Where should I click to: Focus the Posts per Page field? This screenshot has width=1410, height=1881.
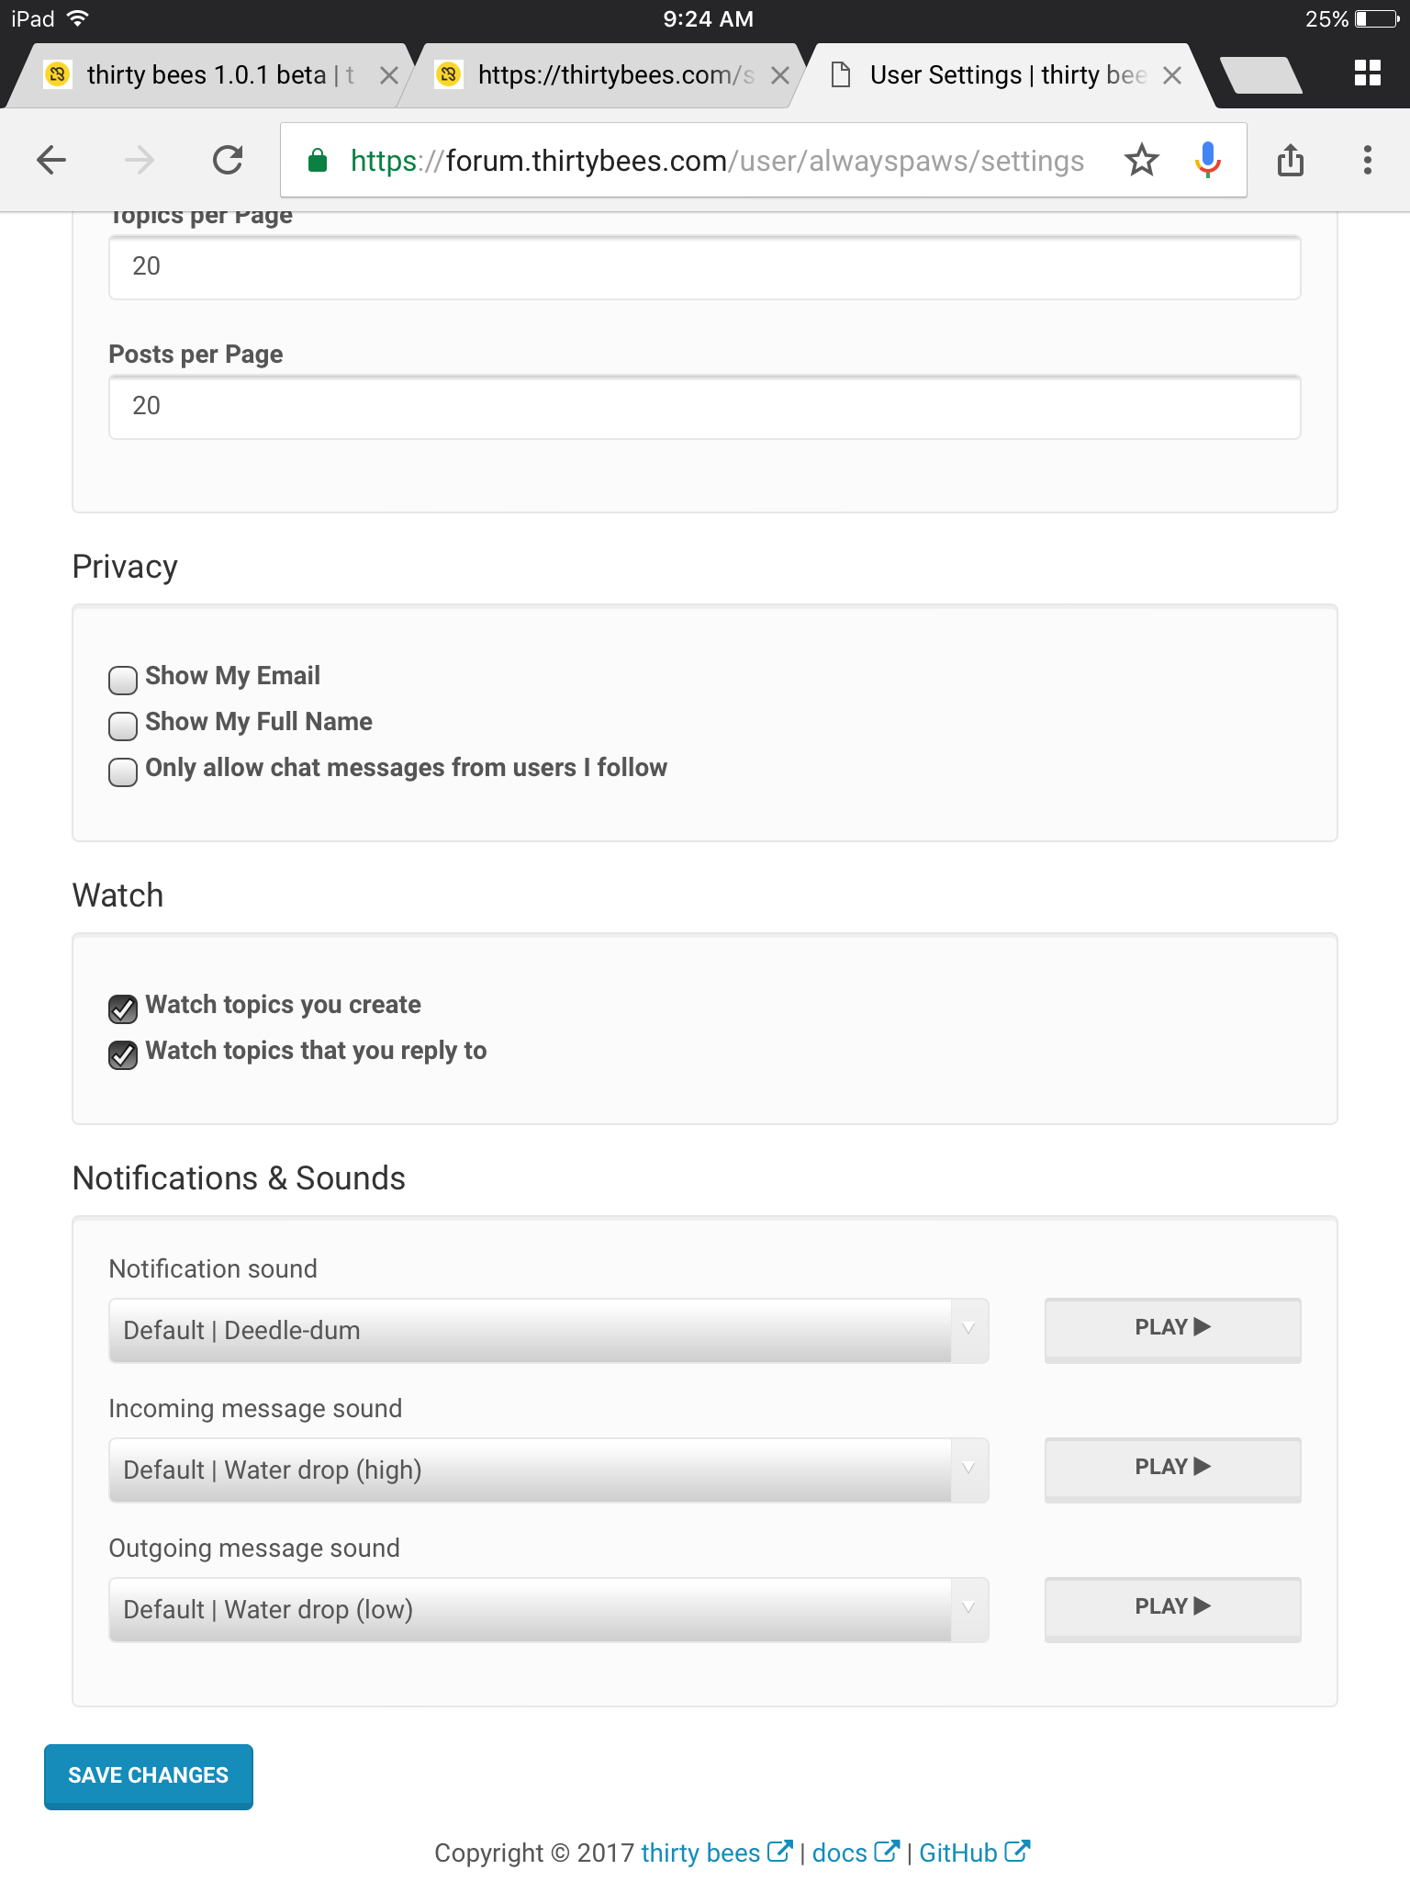[x=704, y=406]
